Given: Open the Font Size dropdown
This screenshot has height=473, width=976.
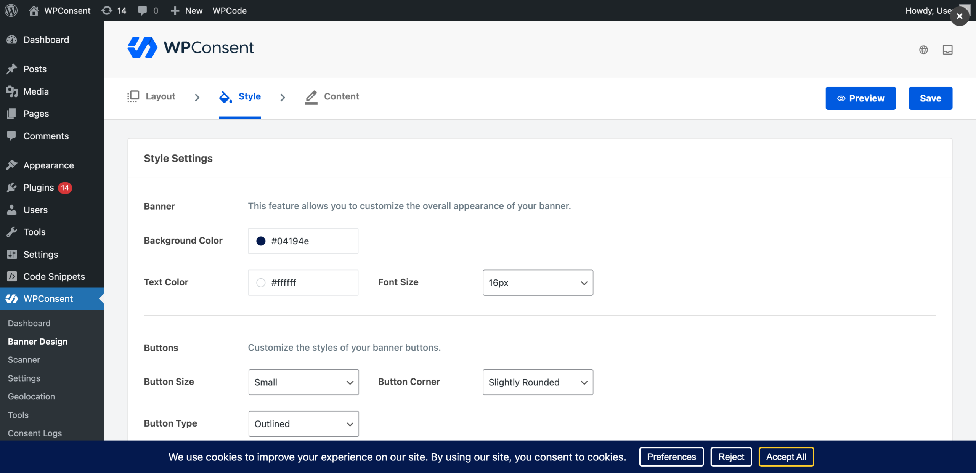Looking at the screenshot, I should tap(538, 282).
